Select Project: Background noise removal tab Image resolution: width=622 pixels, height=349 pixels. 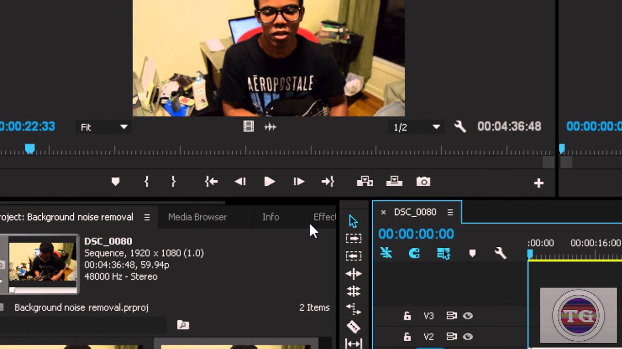[x=67, y=217]
